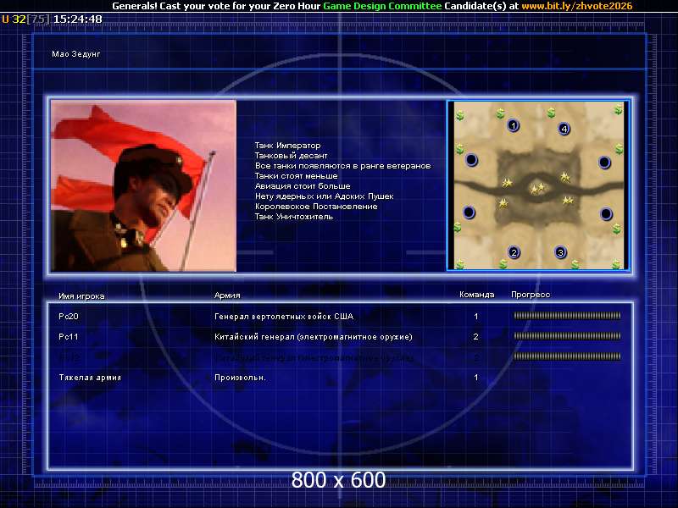Select unnumbered start marker above marker 3
Image resolution: width=678 pixels, height=508 pixels.
(x=606, y=213)
